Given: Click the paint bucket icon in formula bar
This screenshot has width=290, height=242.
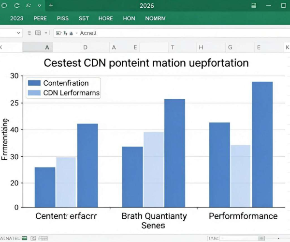Looking at the screenshot, I should coord(71,33).
